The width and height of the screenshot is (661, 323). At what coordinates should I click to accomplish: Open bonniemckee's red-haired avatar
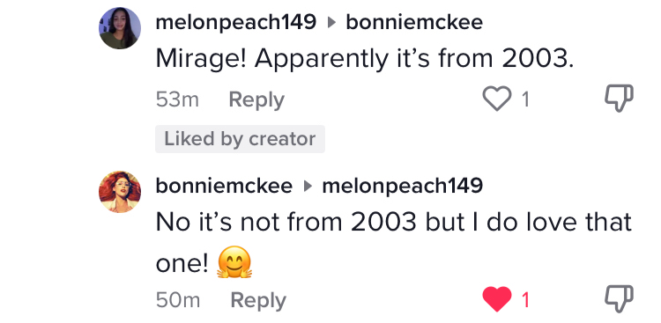(x=120, y=192)
